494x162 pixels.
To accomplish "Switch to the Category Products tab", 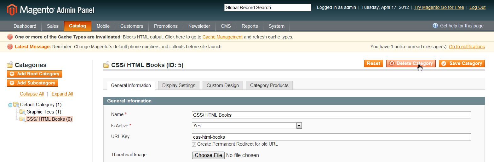I will pyautogui.click(x=269, y=85).
